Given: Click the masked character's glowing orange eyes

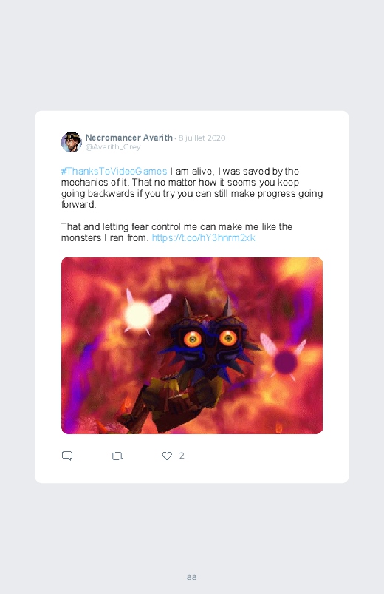Looking at the screenshot, I should pos(210,337).
